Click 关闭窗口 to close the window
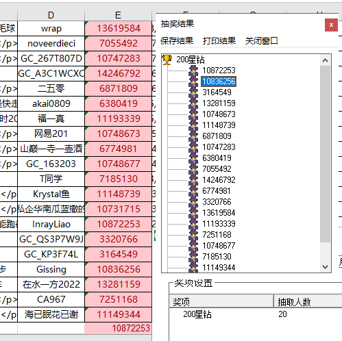342x341 pixels. click(x=262, y=41)
